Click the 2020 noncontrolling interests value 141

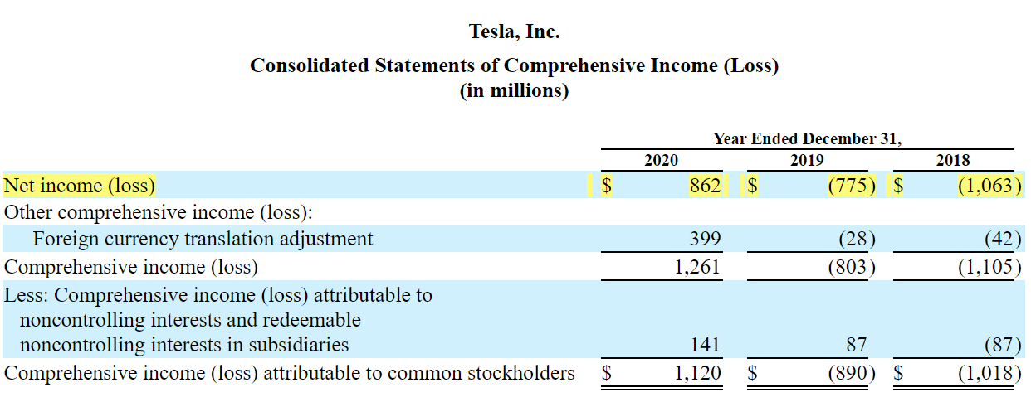pyautogui.click(x=705, y=345)
